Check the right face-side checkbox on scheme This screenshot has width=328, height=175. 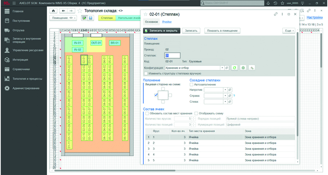tap(170, 95)
